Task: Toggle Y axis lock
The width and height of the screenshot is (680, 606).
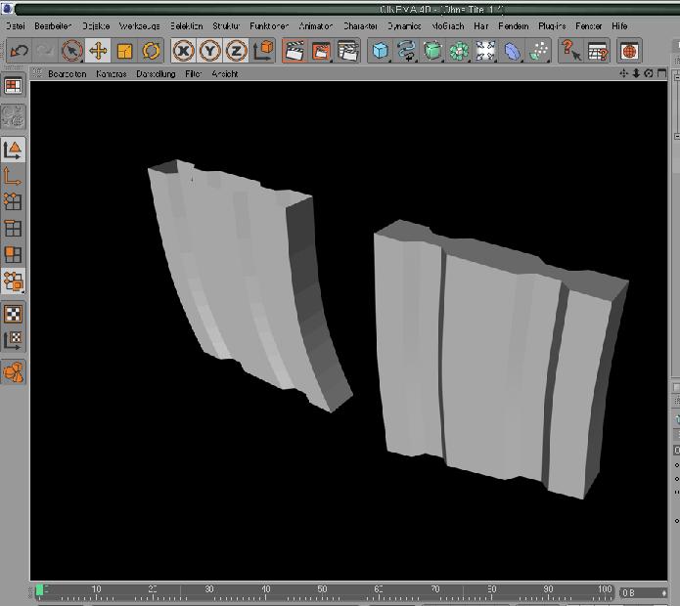Action: (x=210, y=51)
